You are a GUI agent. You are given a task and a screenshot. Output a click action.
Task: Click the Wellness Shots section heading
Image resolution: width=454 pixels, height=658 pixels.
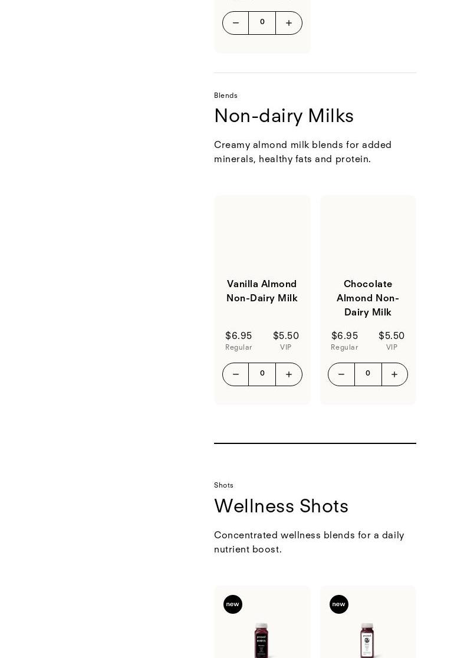pyautogui.click(x=281, y=506)
